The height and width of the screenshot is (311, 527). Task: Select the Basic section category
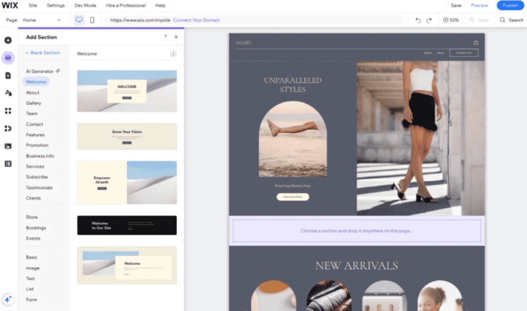[31, 257]
